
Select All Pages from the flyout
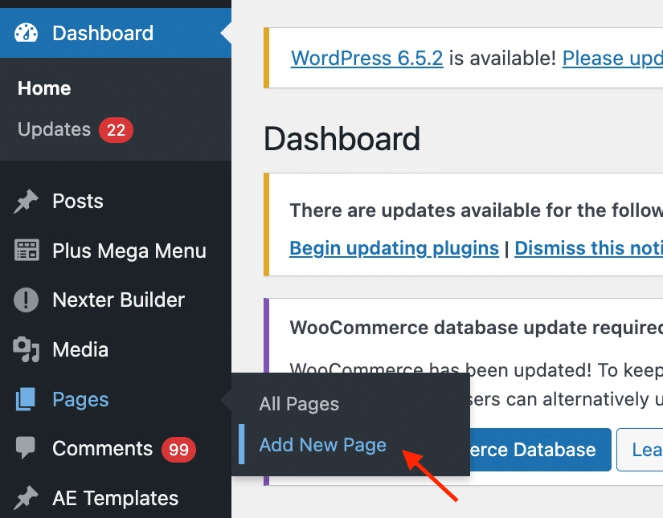(299, 404)
